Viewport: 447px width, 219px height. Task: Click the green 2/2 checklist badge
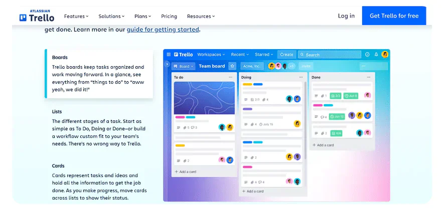336,96
